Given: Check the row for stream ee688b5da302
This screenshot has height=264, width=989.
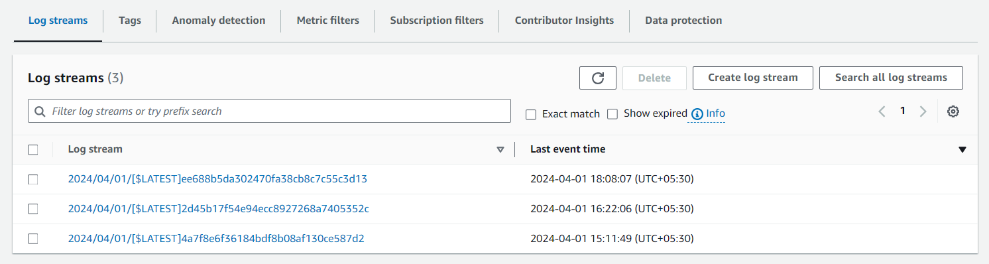Looking at the screenshot, I should [33, 179].
